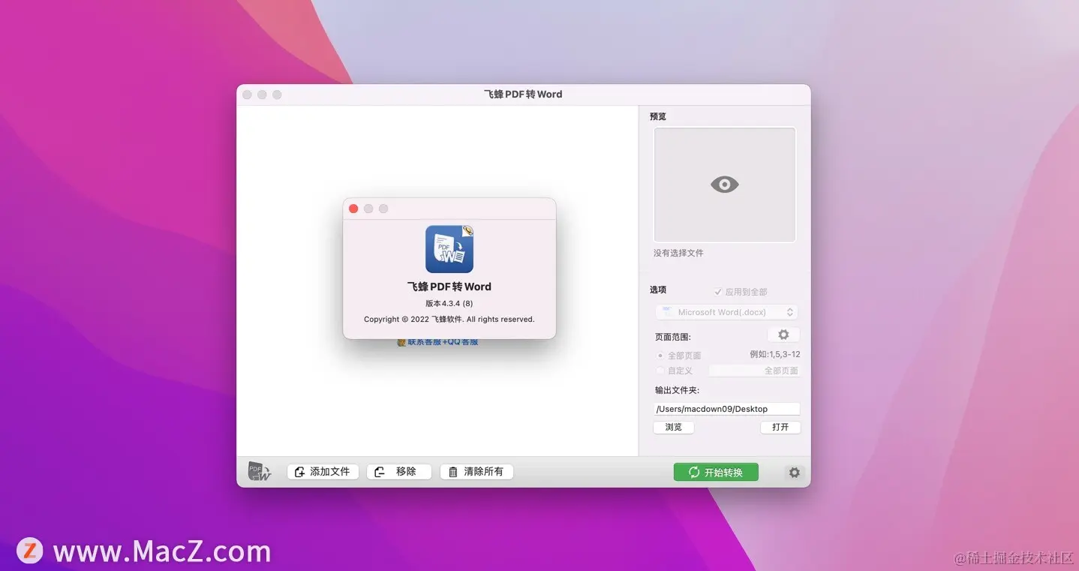Image resolution: width=1079 pixels, height=571 pixels.
Task: Click the 没有选择文件 label
Action: click(x=678, y=253)
